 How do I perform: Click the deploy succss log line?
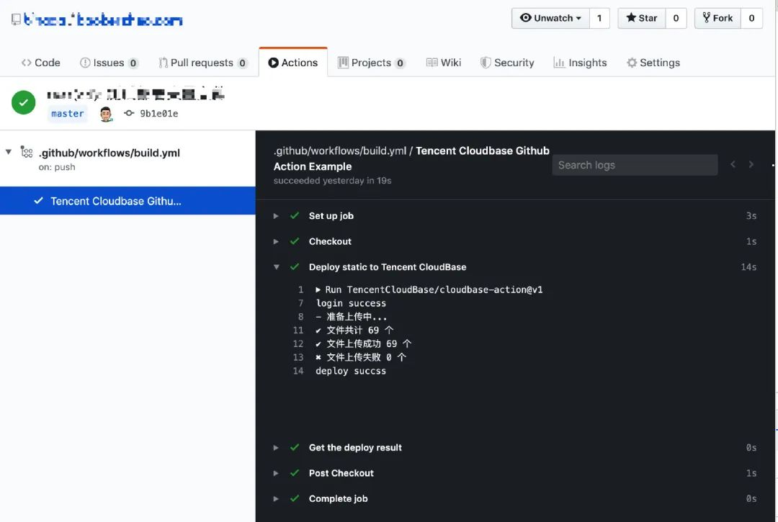(x=351, y=371)
